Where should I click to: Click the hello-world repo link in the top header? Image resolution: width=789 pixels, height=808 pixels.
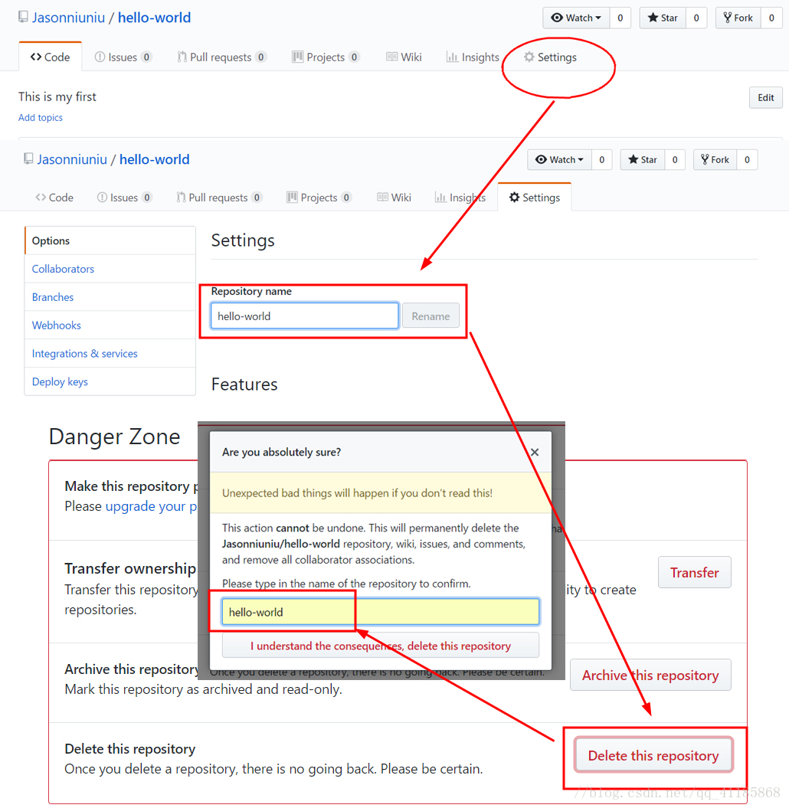click(x=154, y=18)
